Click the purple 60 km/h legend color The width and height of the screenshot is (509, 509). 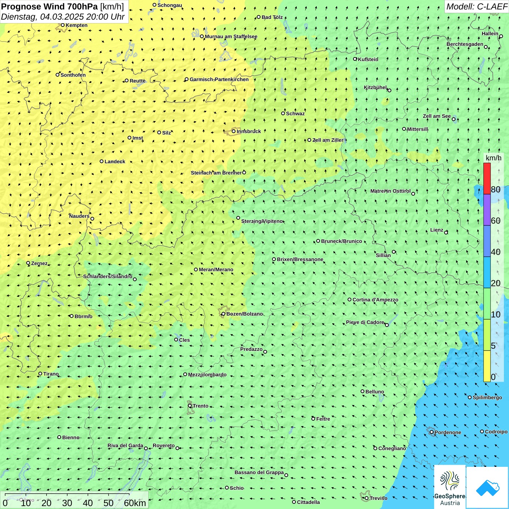click(487, 210)
